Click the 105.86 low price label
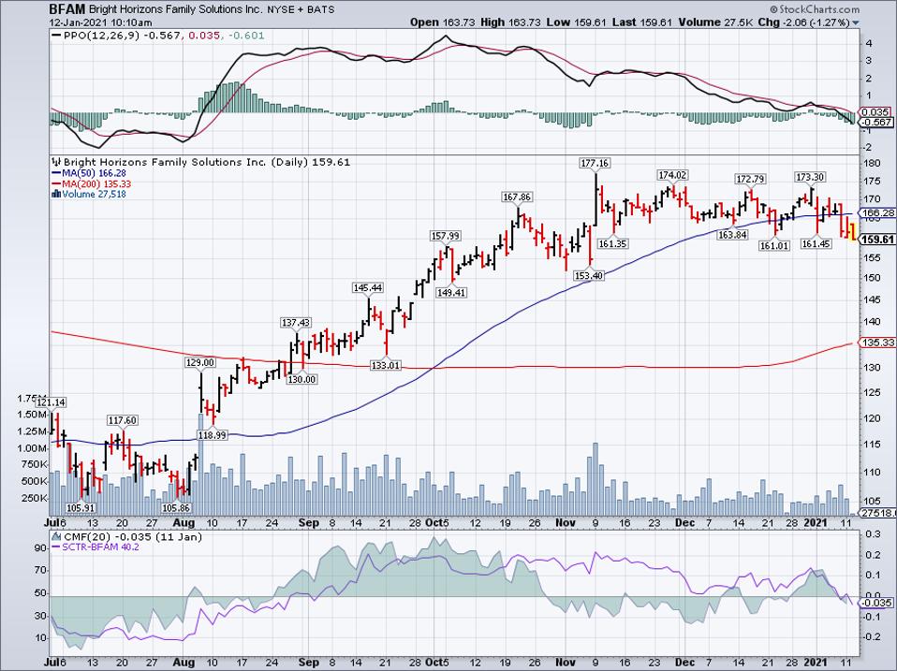The width and height of the screenshot is (897, 671). click(176, 508)
